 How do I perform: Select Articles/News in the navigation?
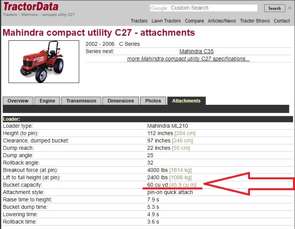click(x=222, y=21)
